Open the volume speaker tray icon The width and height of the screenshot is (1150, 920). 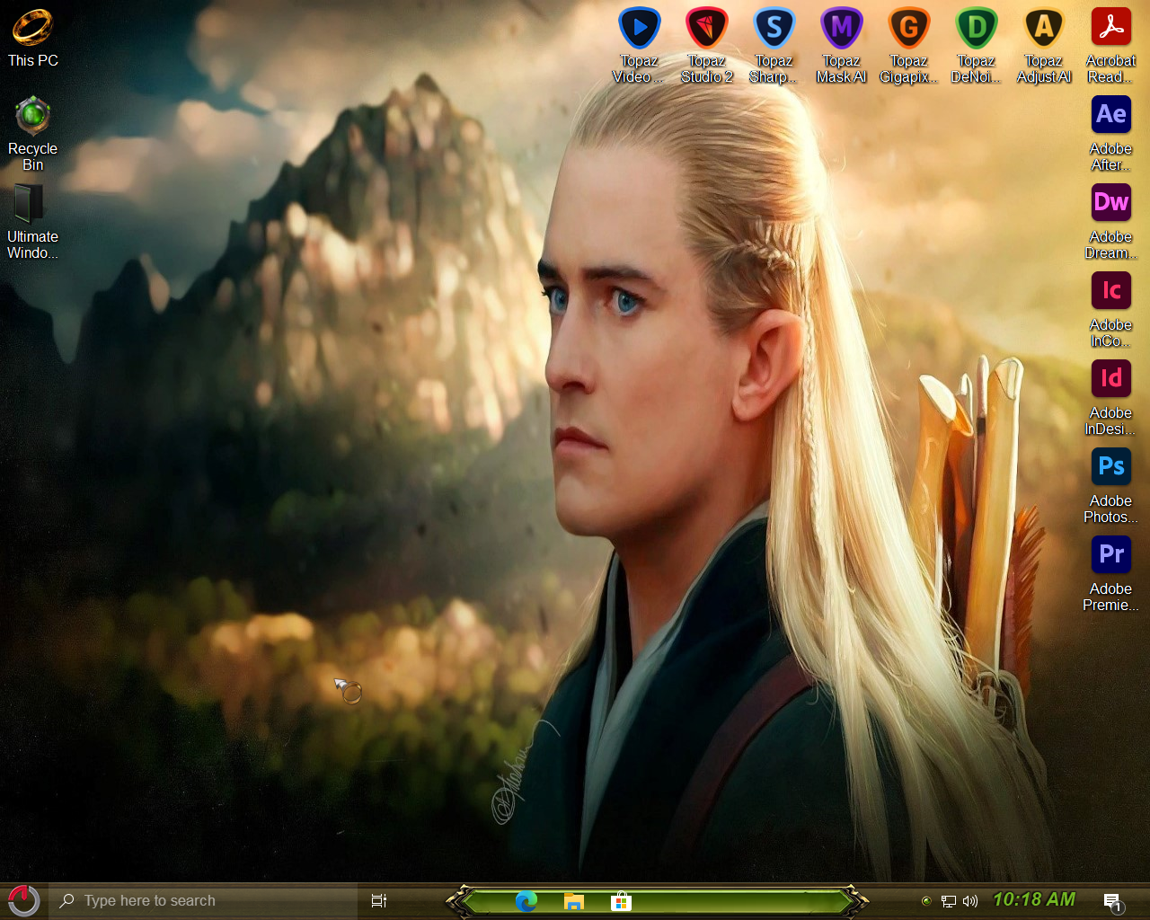(x=970, y=900)
